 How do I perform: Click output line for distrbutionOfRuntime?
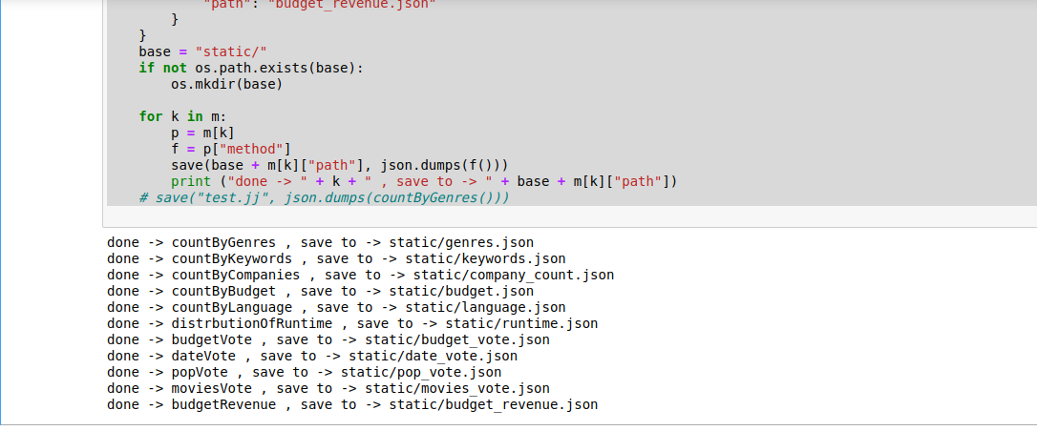[x=352, y=323]
